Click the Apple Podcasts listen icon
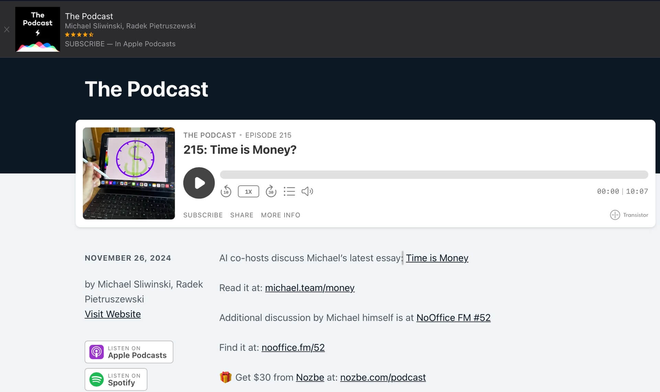This screenshot has width=660, height=392. [x=96, y=352]
